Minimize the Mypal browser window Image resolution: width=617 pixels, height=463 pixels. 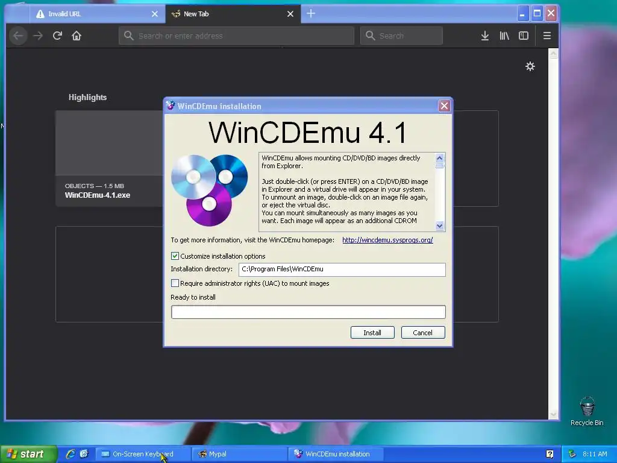click(x=522, y=14)
